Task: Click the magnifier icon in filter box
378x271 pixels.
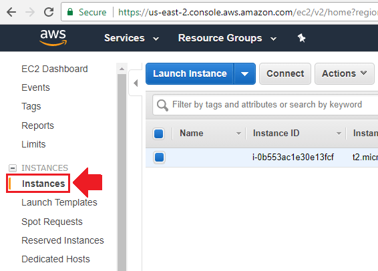Action: click(x=162, y=105)
